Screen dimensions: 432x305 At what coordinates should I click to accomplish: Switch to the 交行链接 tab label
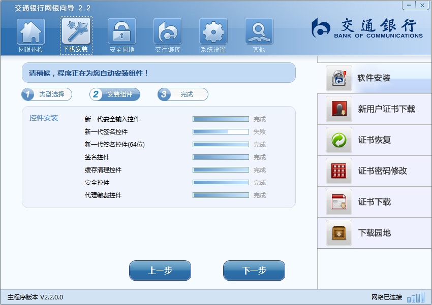coord(168,50)
